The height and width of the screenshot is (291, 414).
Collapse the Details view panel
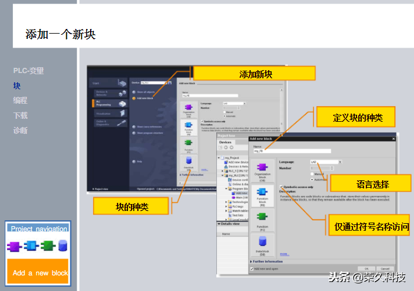(x=229, y=224)
